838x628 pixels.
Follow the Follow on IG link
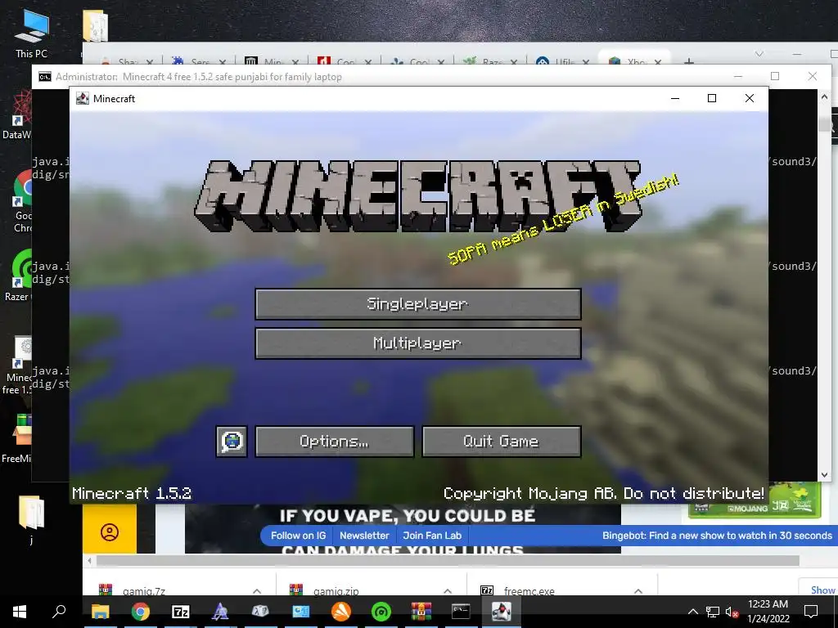tap(298, 535)
